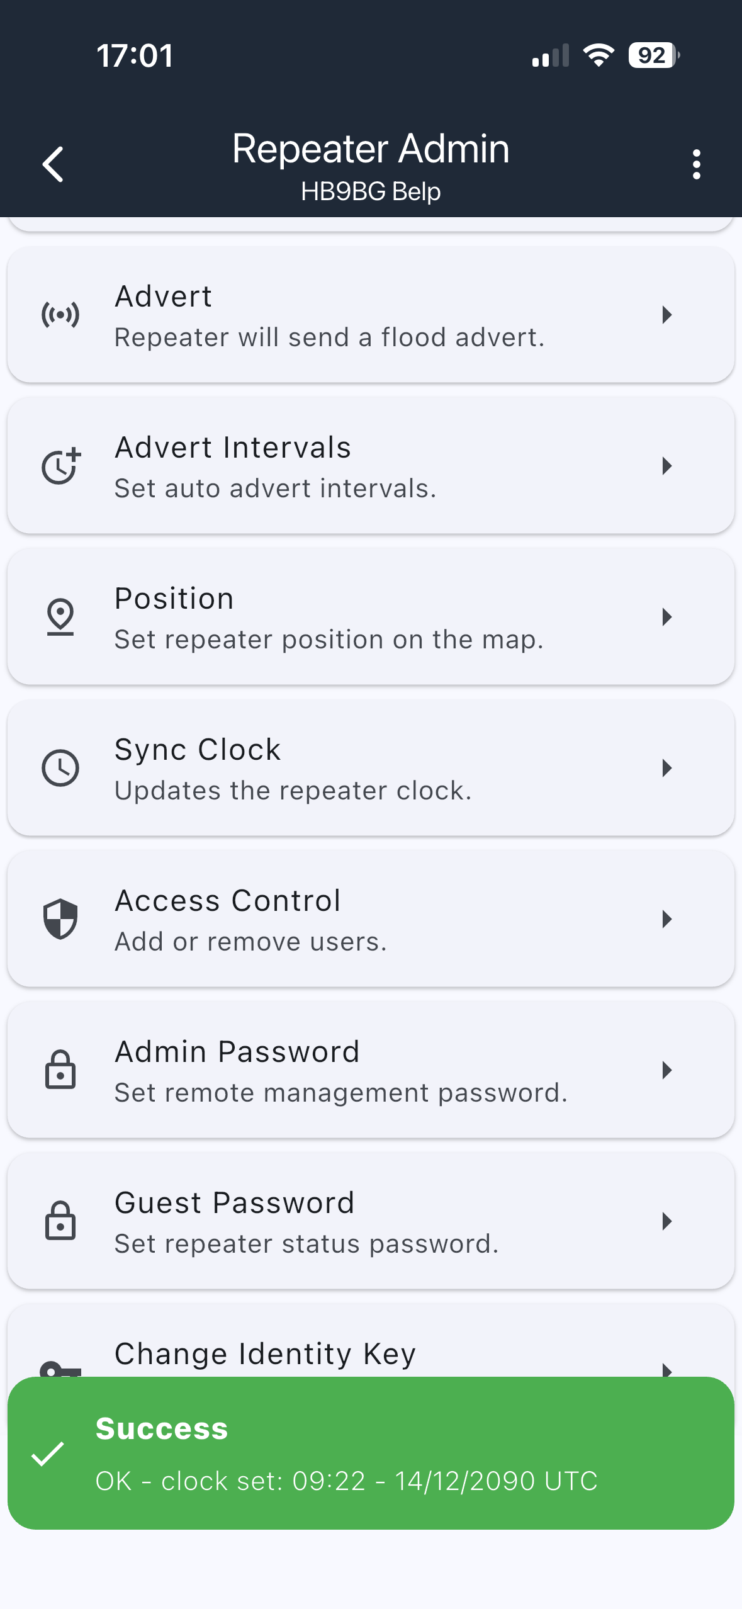Screen dimensions: 742x1609
Task: Tap the back arrow in header
Action: [x=53, y=164]
